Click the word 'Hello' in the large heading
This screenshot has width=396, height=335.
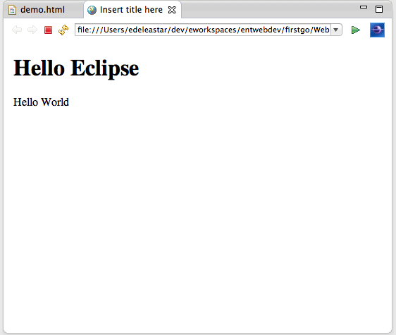pyautogui.click(x=39, y=68)
